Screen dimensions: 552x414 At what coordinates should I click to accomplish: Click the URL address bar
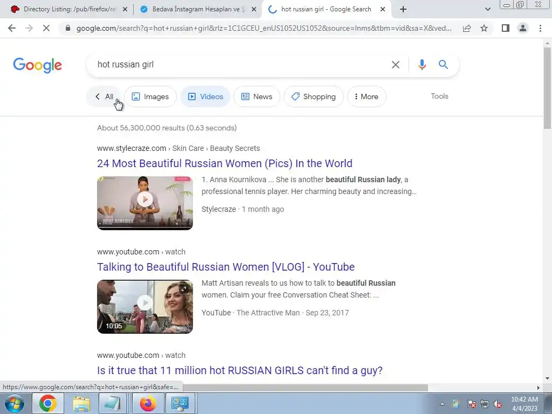[263, 28]
